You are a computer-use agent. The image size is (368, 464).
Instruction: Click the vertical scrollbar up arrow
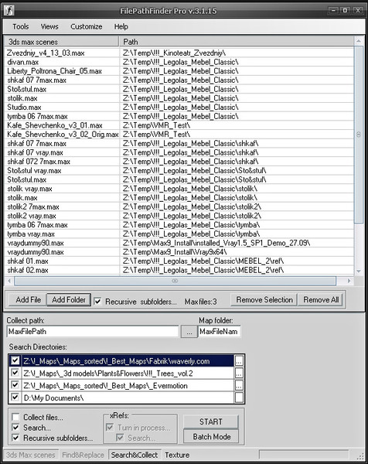[359, 41]
